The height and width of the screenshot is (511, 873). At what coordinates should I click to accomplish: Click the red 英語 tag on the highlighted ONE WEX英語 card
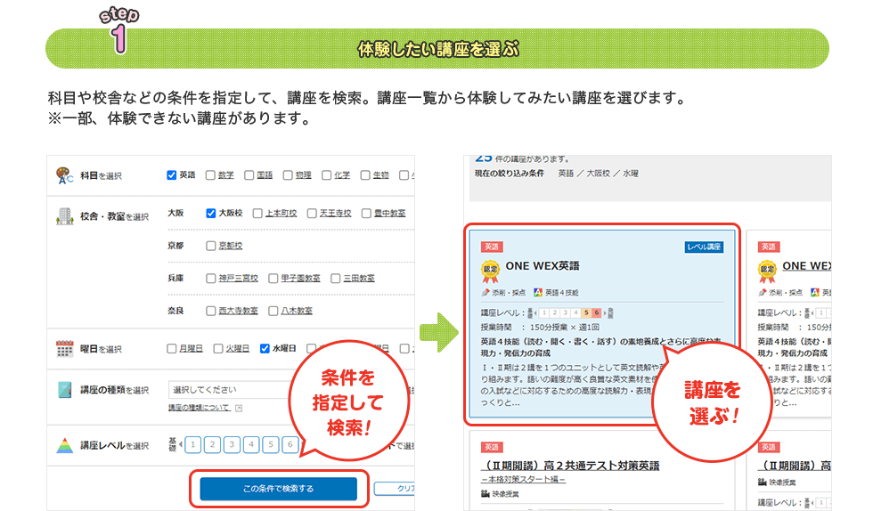(x=492, y=247)
